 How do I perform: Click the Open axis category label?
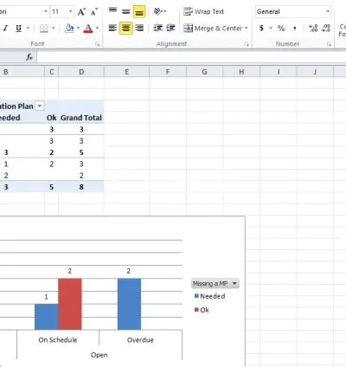99,355
